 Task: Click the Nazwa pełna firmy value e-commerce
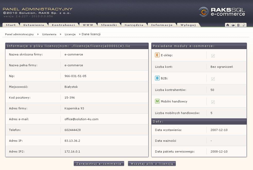[74, 65]
